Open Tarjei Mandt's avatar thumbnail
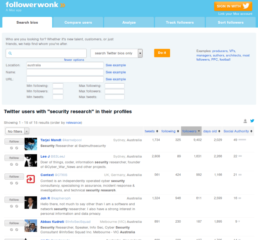 tap(31, 144)
